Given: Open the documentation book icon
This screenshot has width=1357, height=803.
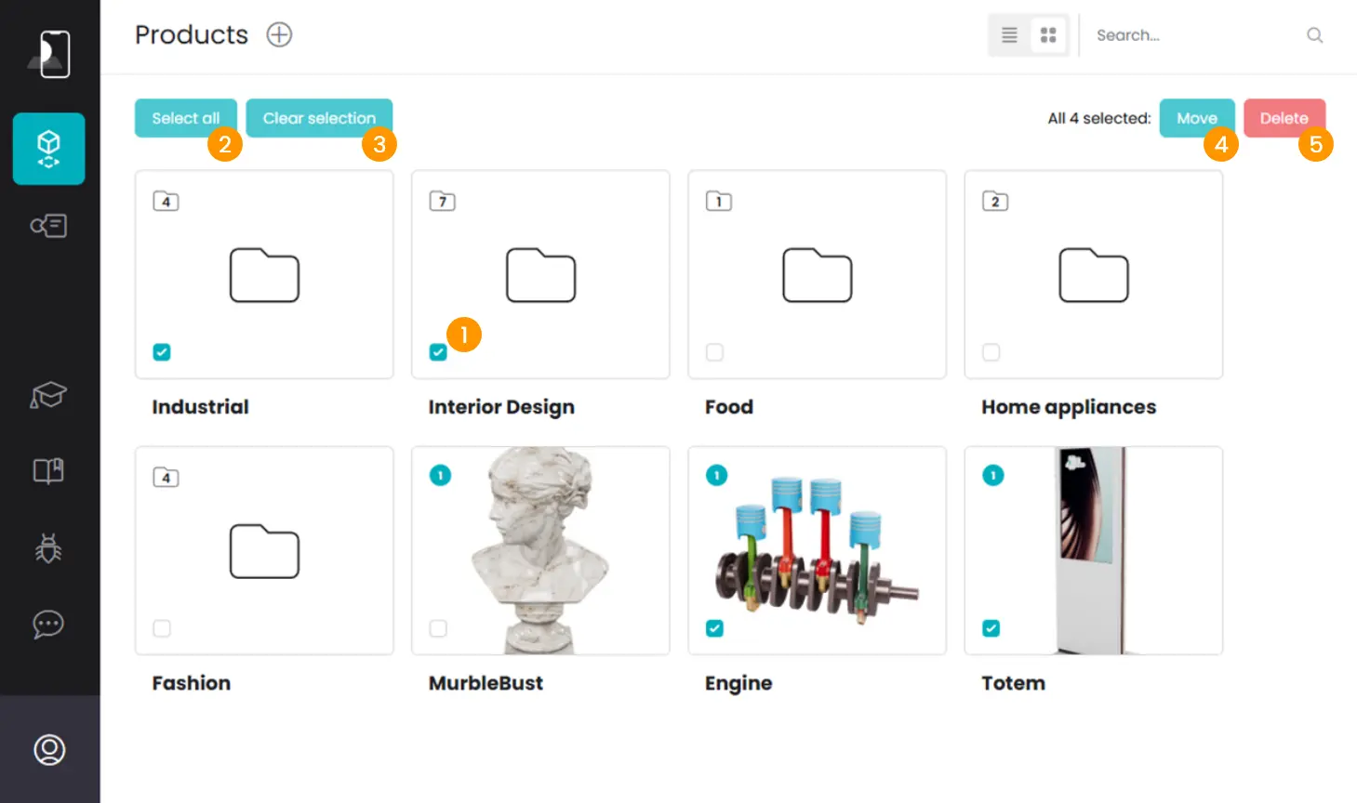Looking at the screenshot, I should click(x=47, y=470).
